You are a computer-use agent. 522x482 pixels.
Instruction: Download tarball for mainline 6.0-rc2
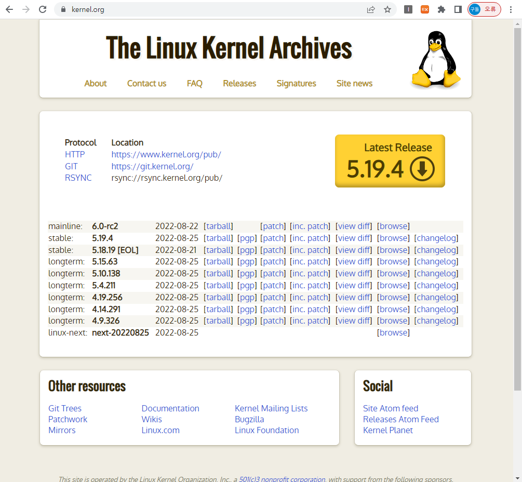point(218,226)
